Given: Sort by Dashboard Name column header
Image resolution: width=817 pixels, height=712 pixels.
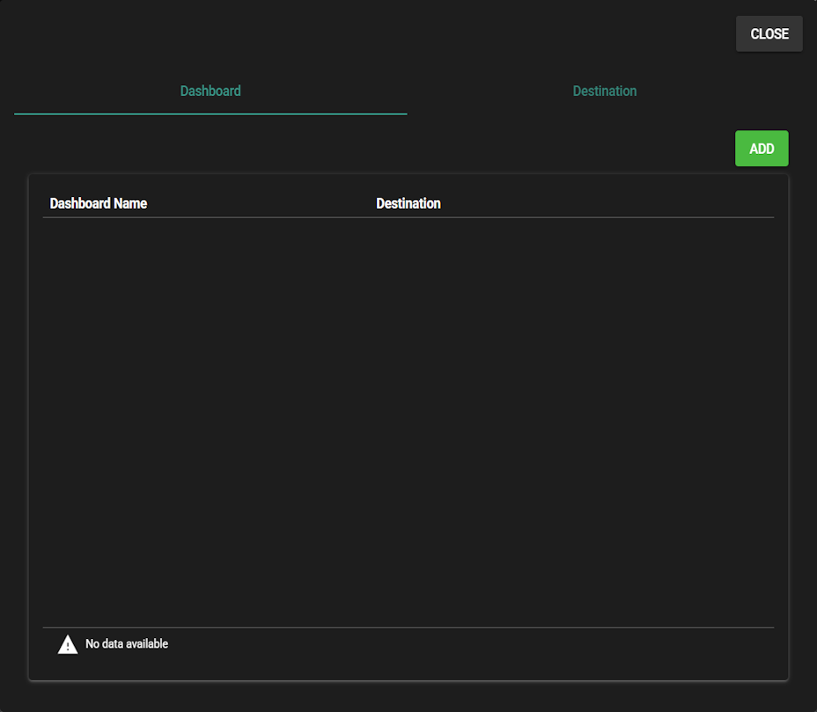Looking at the screenshot, I should point(99,203).
